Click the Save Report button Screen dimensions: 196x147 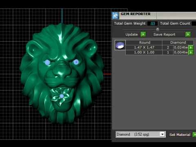tap(169, 34)
